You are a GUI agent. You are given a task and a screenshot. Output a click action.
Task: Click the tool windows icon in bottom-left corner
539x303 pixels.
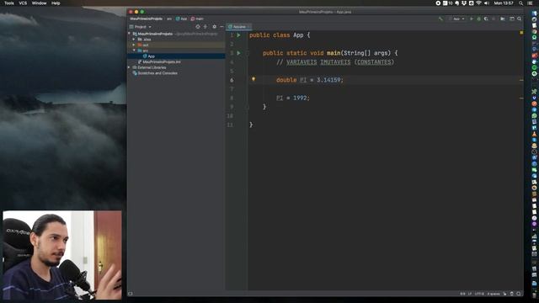[x=131, y=294]
